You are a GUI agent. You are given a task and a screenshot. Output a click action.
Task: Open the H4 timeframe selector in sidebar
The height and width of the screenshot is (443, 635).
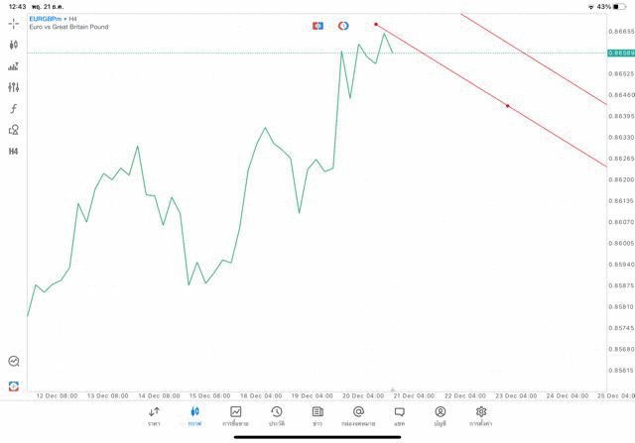(14, 152)
